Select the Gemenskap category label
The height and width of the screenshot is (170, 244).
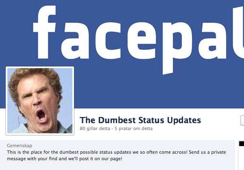point(20,146)
